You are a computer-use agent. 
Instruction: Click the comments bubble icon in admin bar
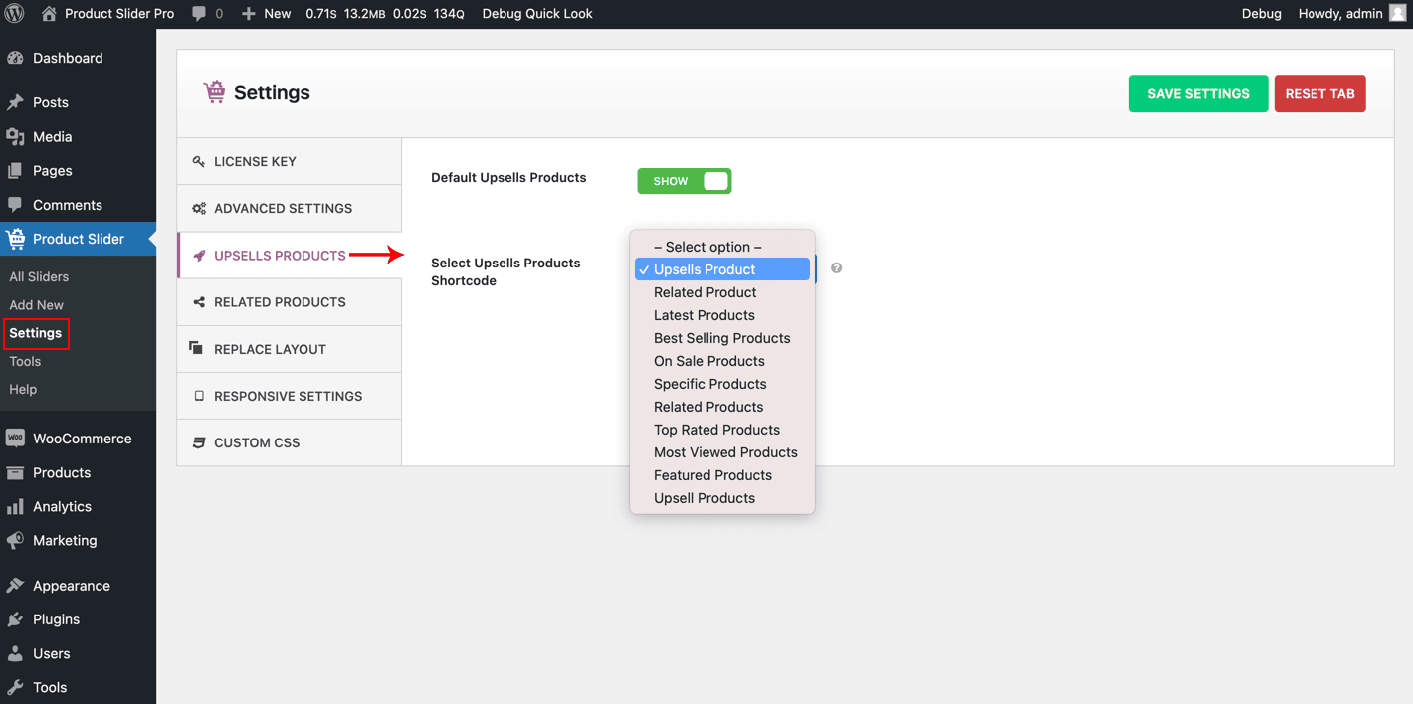pos(199,14)
